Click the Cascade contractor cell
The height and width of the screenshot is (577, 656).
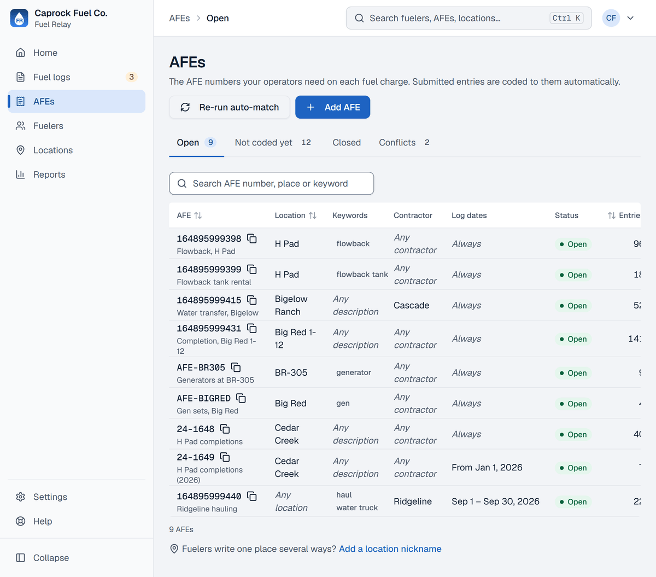tap(411, 305)
